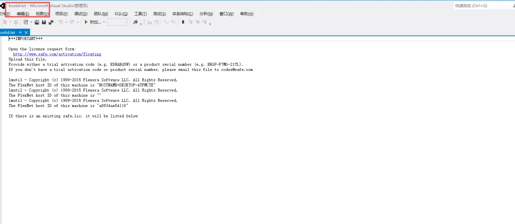Open the empty solution configurations combo box
The width and height of the screenshot is (515, 224).
(x=117, y=22)
